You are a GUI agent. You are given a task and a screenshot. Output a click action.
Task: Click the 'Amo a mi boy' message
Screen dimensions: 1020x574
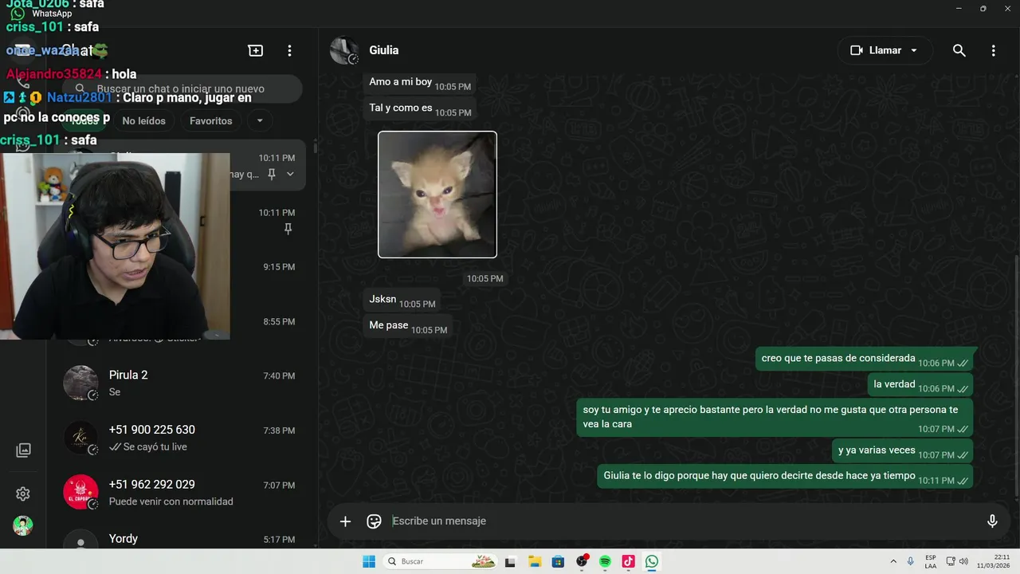pos(419,82)
